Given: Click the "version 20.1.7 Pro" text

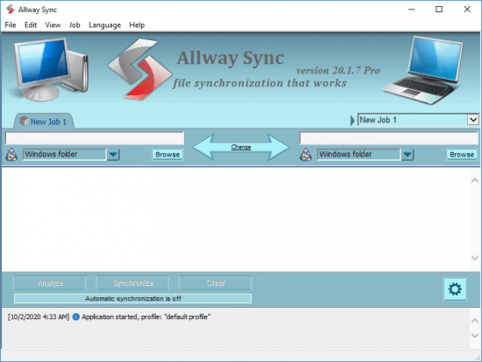Looking at the screenshot, I should pyautogui.click(x=338, y=71).
